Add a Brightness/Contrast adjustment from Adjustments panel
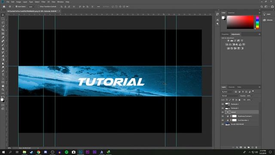Image resolution: width=275 pixels, height=155 pixels. 228,40
